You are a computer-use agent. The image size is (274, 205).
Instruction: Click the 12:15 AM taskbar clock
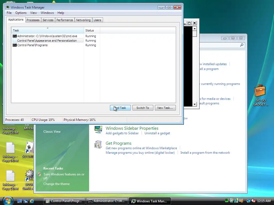pos(264,201)
